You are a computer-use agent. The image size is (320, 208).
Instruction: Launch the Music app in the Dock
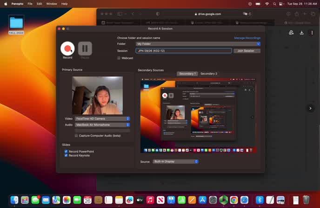(x=150, y=200)
